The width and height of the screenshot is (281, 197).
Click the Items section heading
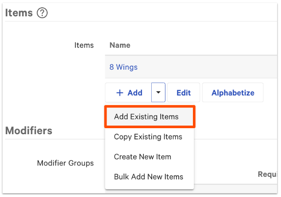click(x=19, y=13)
